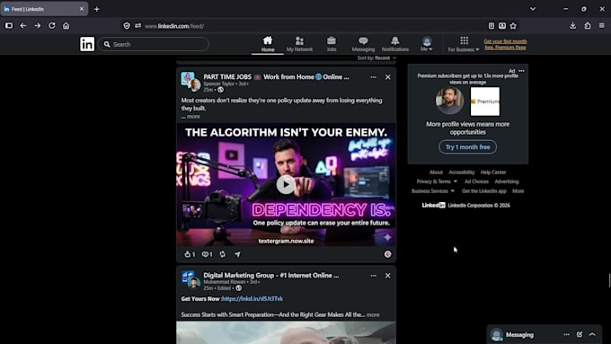Click the More footer link

(518, 191)
